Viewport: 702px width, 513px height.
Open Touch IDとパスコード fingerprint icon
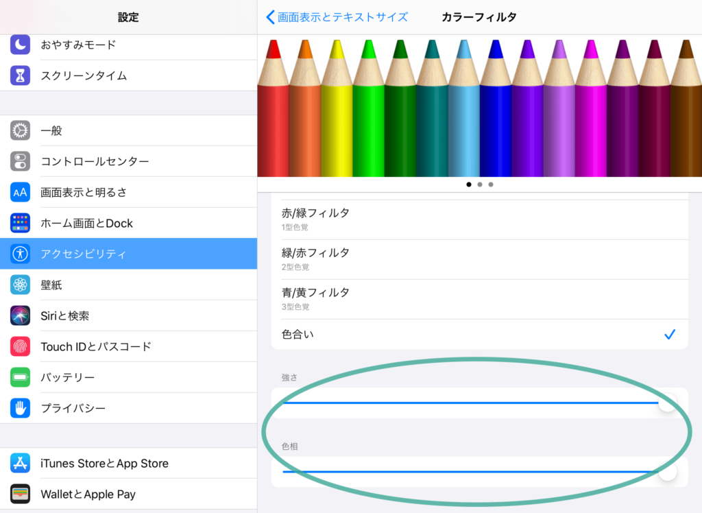pyautogui.click(x=21, y=346)
